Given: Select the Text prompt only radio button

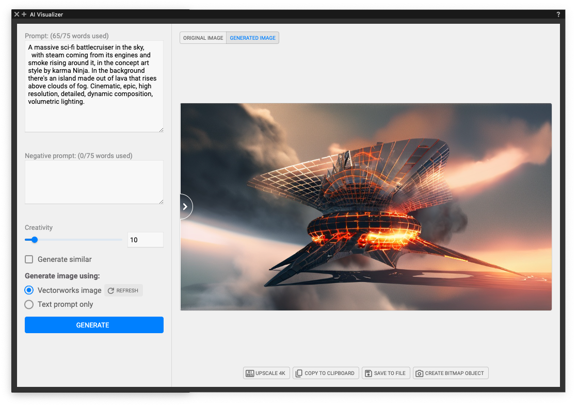Looking at the screenshot, I should point(29,304).
